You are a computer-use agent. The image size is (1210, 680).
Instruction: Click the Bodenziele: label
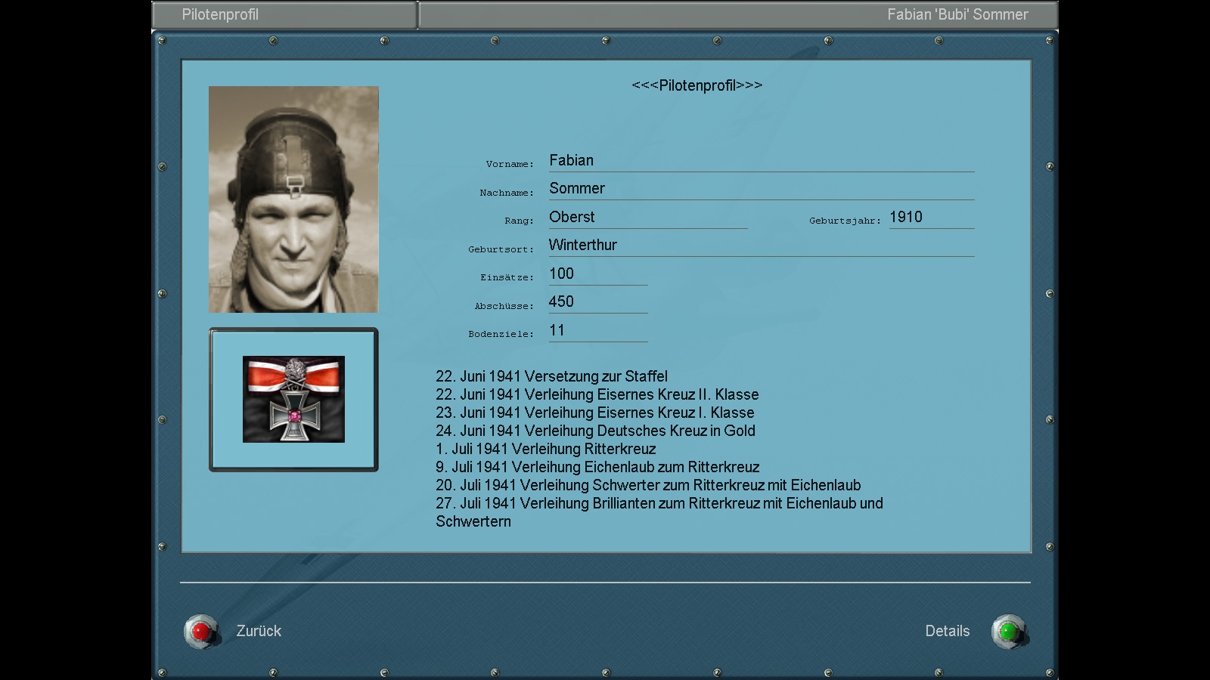click(501, 334)
